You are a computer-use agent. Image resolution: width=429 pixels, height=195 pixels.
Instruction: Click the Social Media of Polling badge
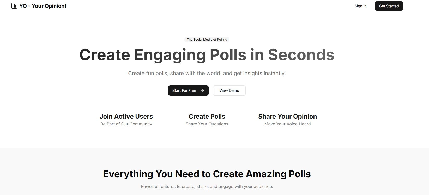pyautogui.click(x=207, y=39)
